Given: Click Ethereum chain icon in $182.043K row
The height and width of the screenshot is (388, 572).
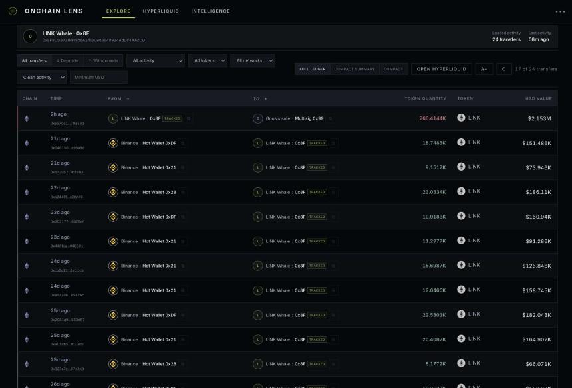Looking at the screenshot, I should point(27,315).
